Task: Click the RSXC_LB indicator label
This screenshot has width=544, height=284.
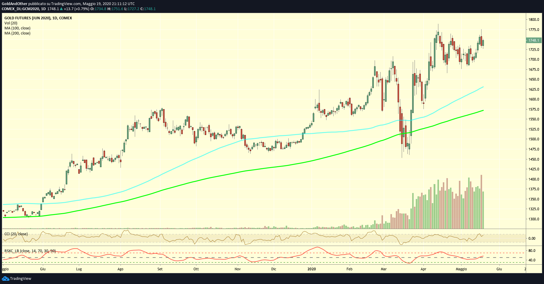Action: click(30, 251)
